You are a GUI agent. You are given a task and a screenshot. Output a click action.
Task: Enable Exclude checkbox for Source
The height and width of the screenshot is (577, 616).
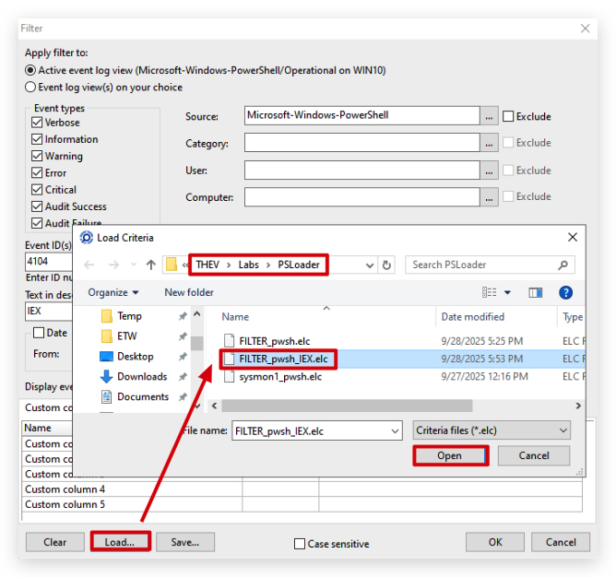coord(508,116)
